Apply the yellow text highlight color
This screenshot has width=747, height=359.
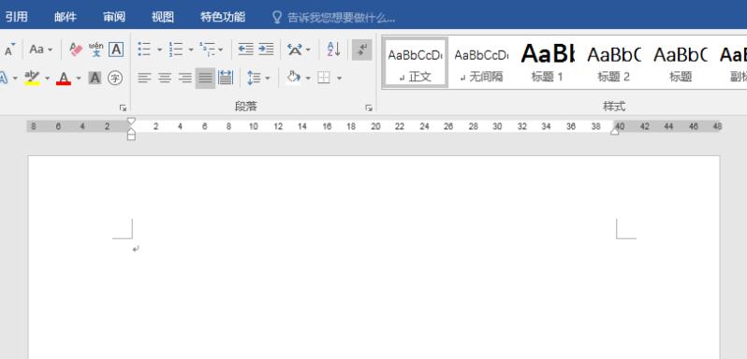click(x=32, y=78)
